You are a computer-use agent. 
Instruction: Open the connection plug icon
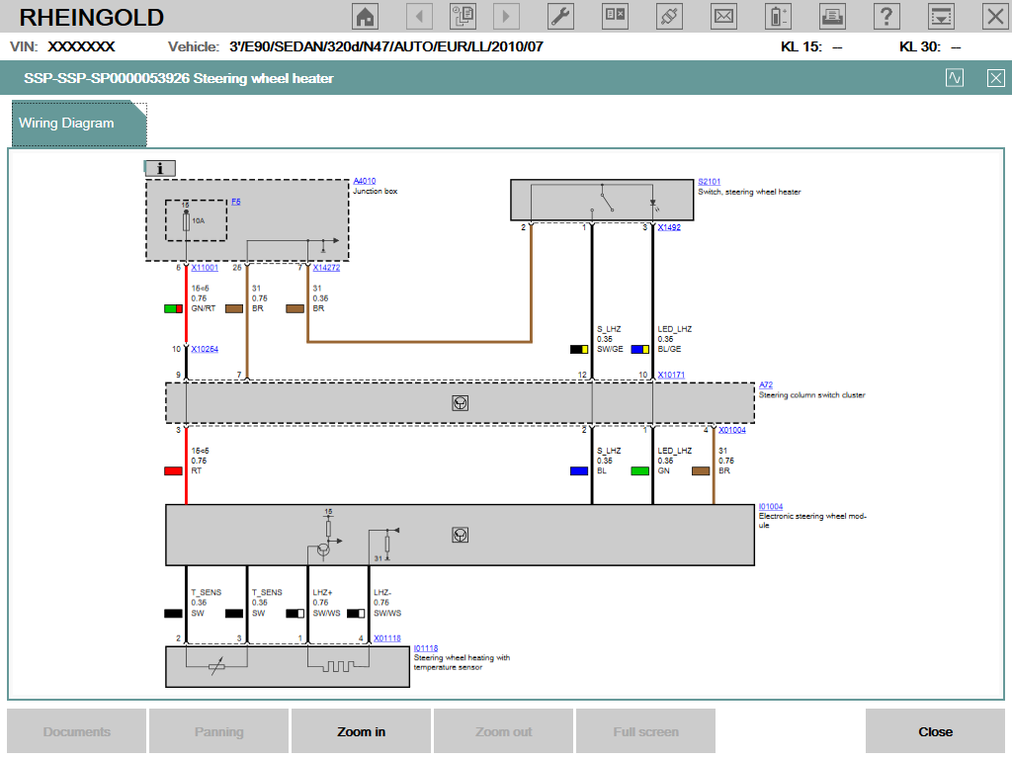[669, 16]
